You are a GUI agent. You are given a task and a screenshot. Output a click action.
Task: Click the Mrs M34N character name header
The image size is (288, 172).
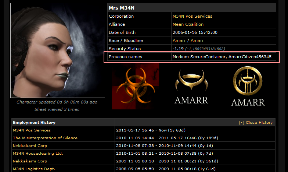point(121,8)
